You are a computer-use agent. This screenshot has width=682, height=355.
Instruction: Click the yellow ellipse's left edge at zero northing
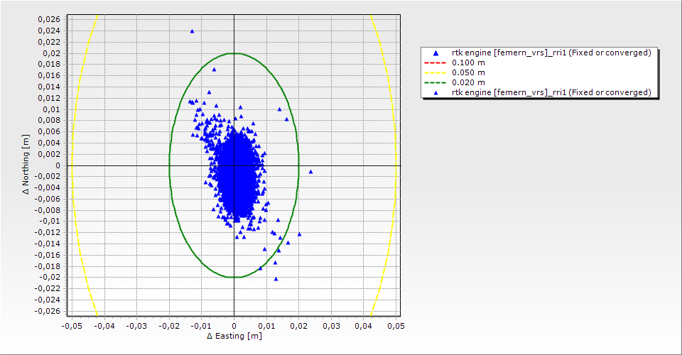[72, 165]
